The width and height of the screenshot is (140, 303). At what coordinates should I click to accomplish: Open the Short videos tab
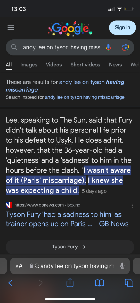pyautogui.click(x=85, y=65)
